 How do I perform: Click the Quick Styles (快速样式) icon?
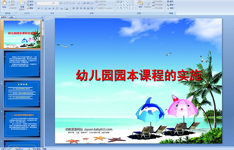[148, 3]
